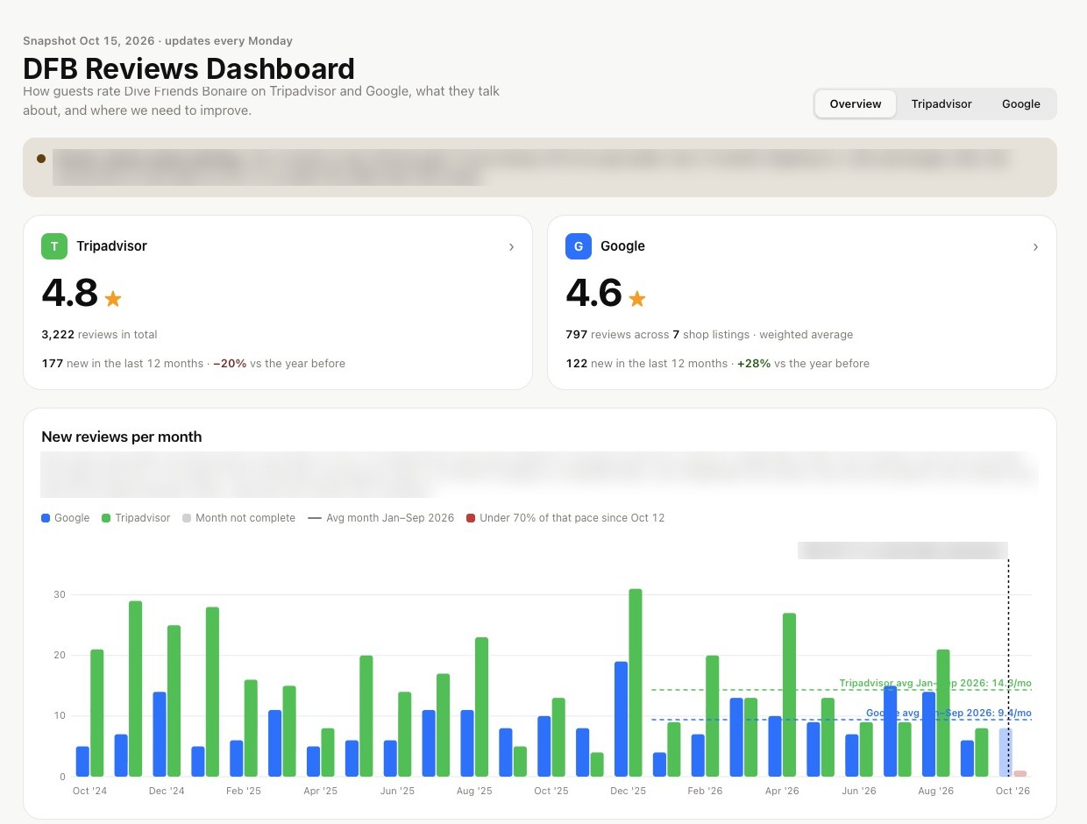This screenshot has width=1087, height=824.
Task: Click the −20% vs the year before text
Action: tap(279, 364)
